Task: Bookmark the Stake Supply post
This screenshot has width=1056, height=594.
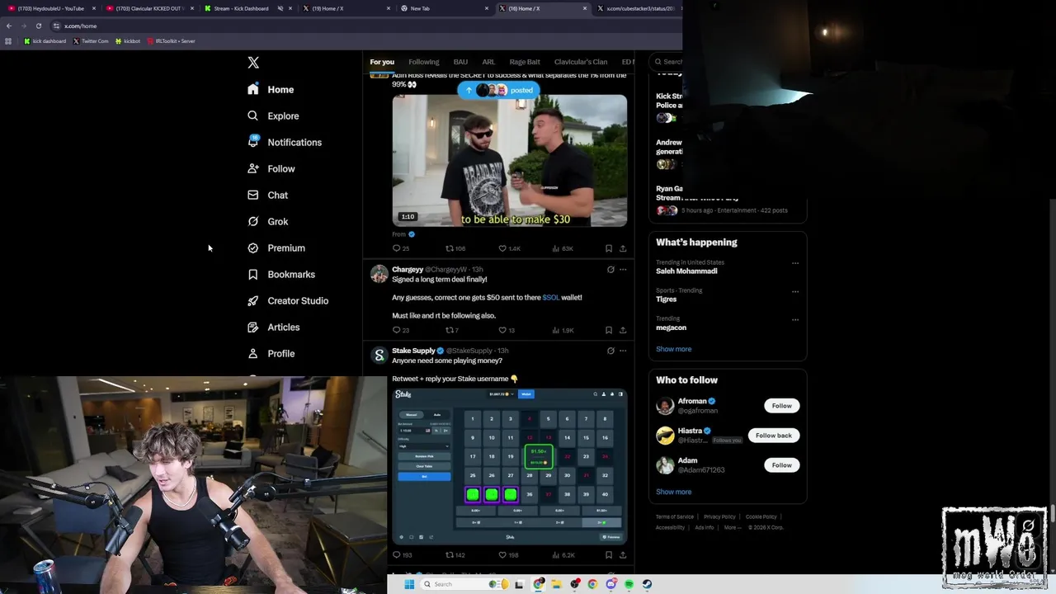Action: coord(609,555)
